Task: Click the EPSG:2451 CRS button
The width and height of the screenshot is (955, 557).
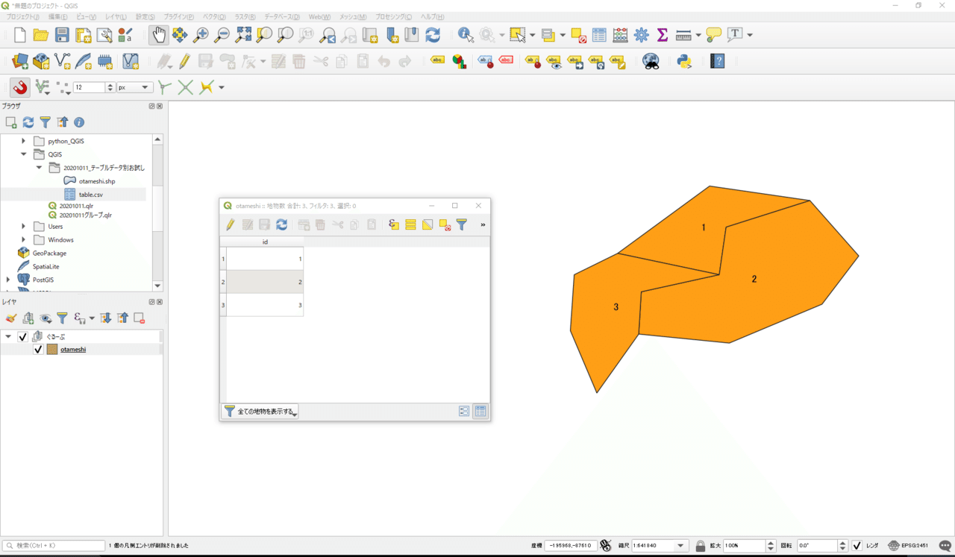Action: click(x=908, y=546)
